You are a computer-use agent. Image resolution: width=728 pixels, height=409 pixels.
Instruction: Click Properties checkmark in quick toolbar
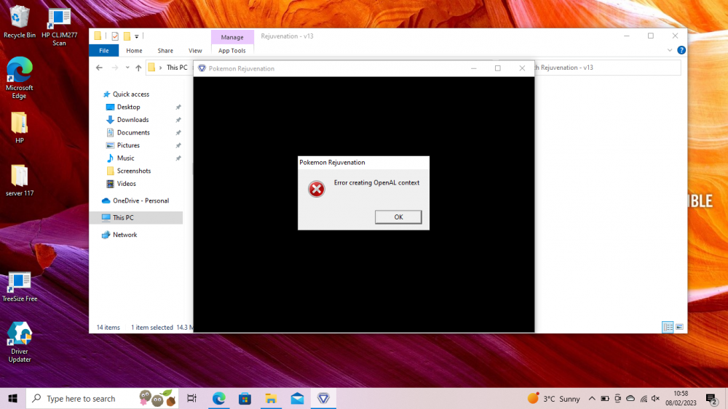coord(115,36)
